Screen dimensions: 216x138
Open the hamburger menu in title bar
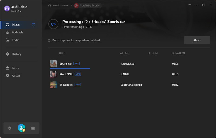tap(190, 5)
